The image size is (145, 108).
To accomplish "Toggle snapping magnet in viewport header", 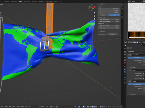I will 51,106.
